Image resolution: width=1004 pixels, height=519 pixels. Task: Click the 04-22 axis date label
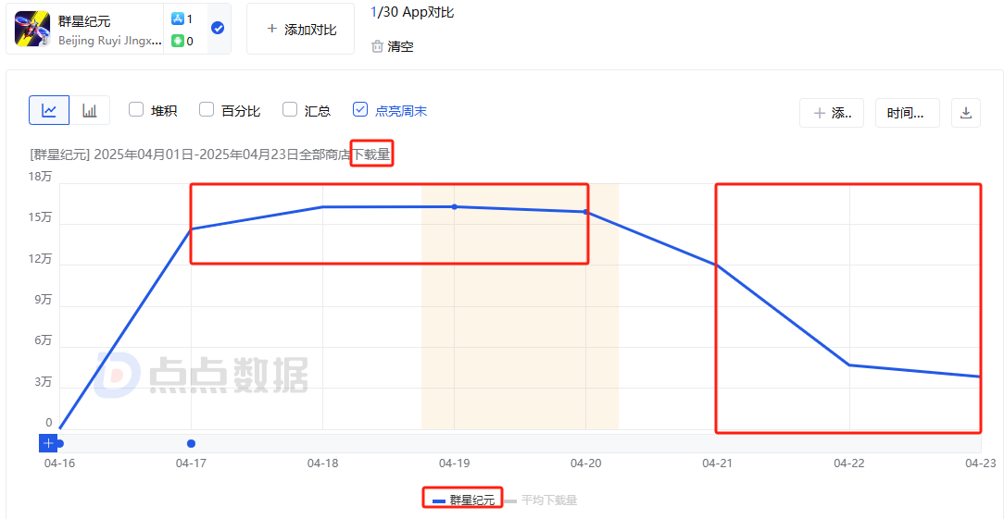tap(849, 462)
